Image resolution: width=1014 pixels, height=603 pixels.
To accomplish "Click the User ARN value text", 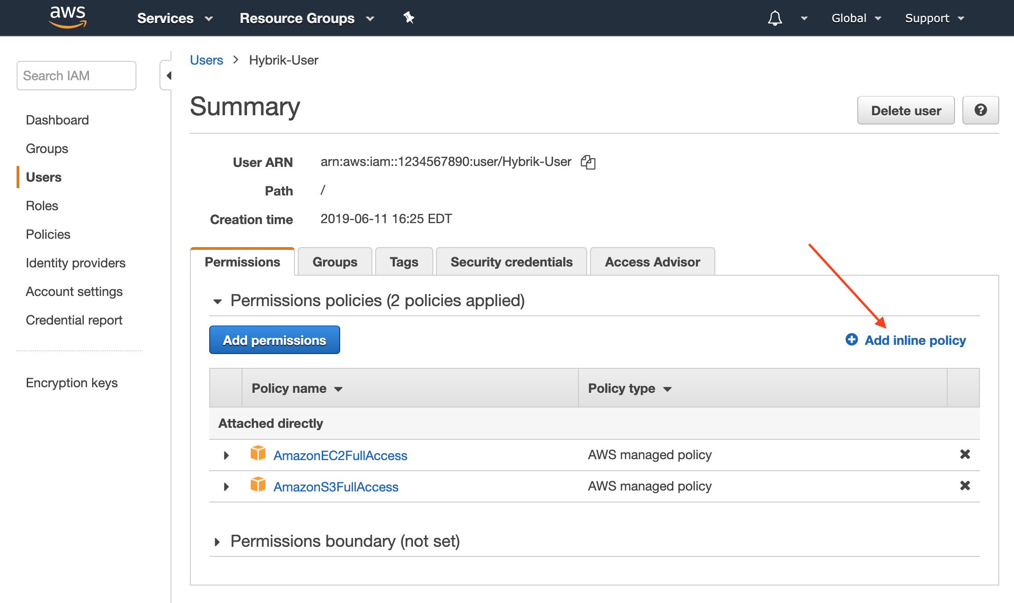I will (x=446, y=162).
